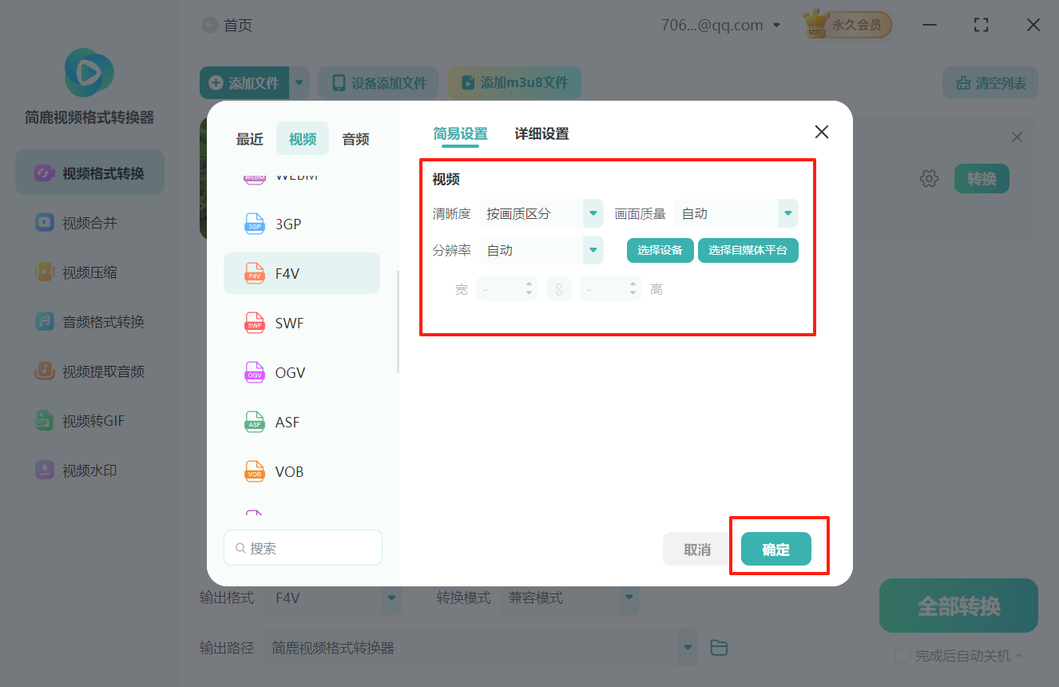
Task: Enable 完成后自动关机 shutdown option
Action: click(x=903, y=656)
